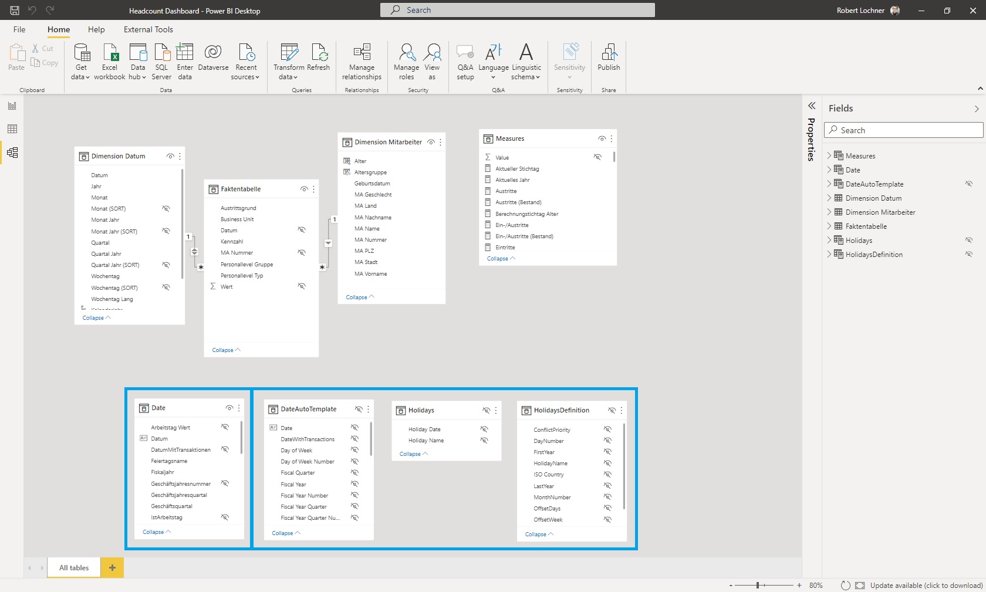986x592 pixels.
Task: Hide the Wert field in Faktentabelle
Action: [x=302, y=287]
